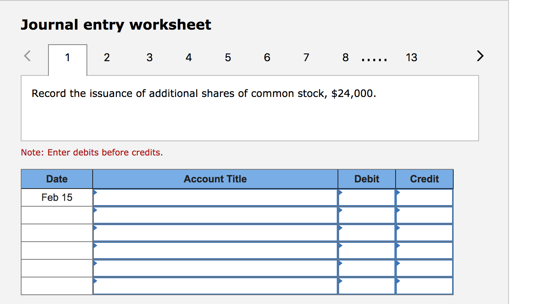This screenshot has height=304, width=539.
Task: Open the Account Title dropdown in last row
Action: (x=215, y=286)
